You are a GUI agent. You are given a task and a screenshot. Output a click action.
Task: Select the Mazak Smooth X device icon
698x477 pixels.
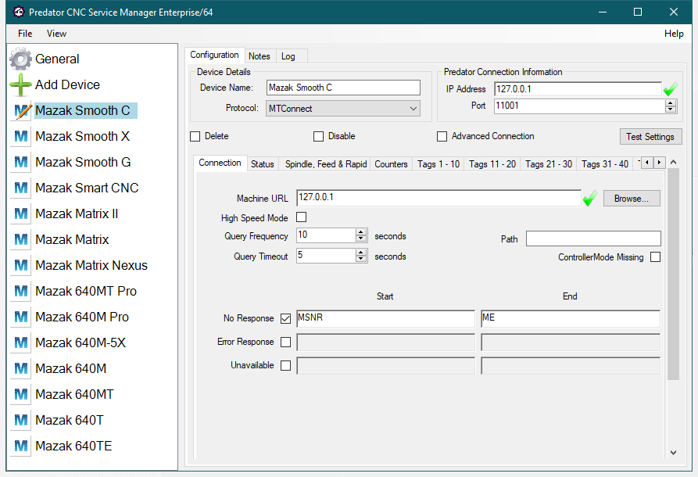(x=22, y=137)
